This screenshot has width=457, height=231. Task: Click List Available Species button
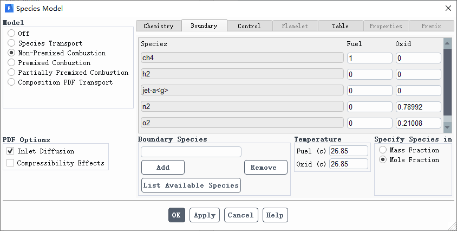(x=191, y=185)
